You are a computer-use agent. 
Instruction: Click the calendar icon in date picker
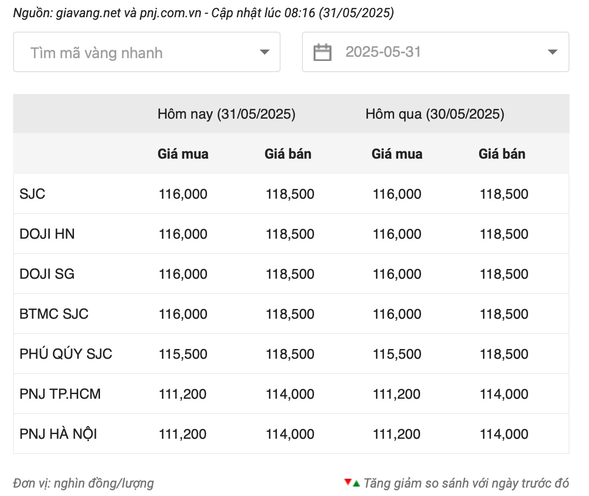(x=322, y=52)
